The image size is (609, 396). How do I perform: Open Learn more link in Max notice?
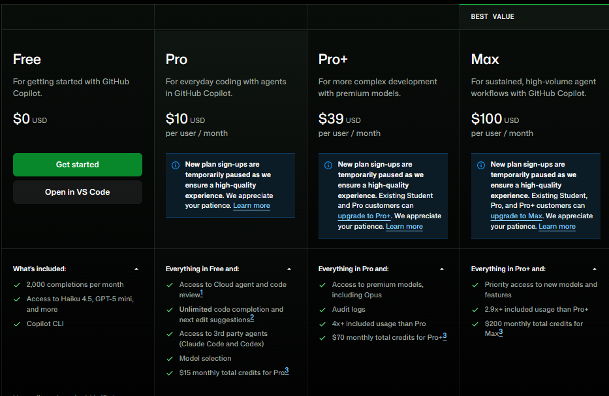557,226
